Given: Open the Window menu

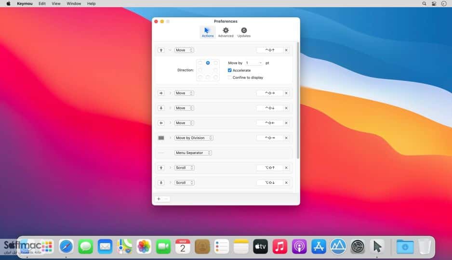Looking at the screenshot, I should tap(74, 4).
